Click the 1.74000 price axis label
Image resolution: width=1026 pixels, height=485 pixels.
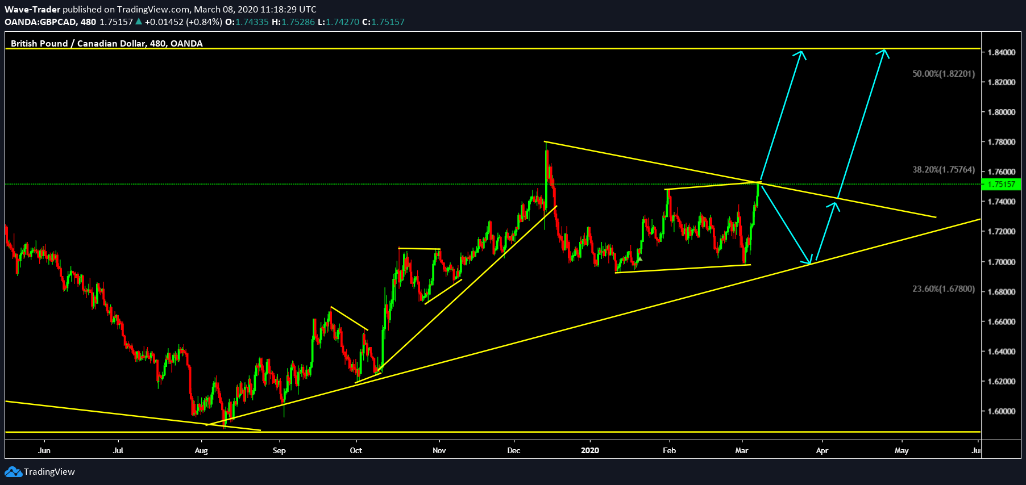tap(1002, 202)
